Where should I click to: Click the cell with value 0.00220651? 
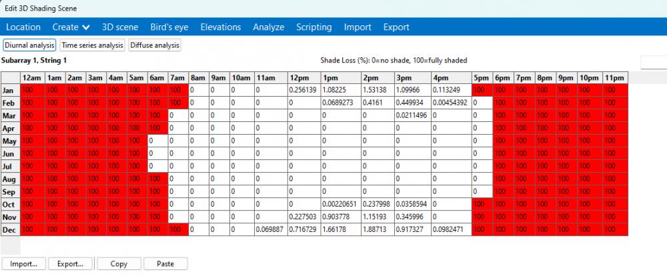340,204
